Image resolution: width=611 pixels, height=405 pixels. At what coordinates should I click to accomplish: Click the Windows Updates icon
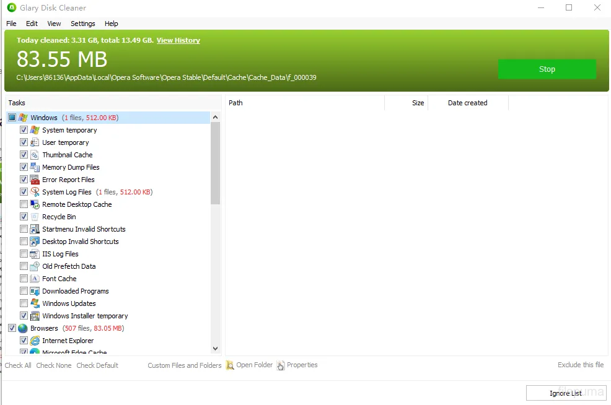click(35, 303)
